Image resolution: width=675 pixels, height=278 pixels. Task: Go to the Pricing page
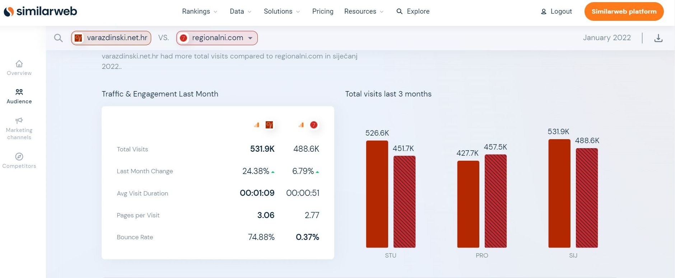(x=323, y=11)
